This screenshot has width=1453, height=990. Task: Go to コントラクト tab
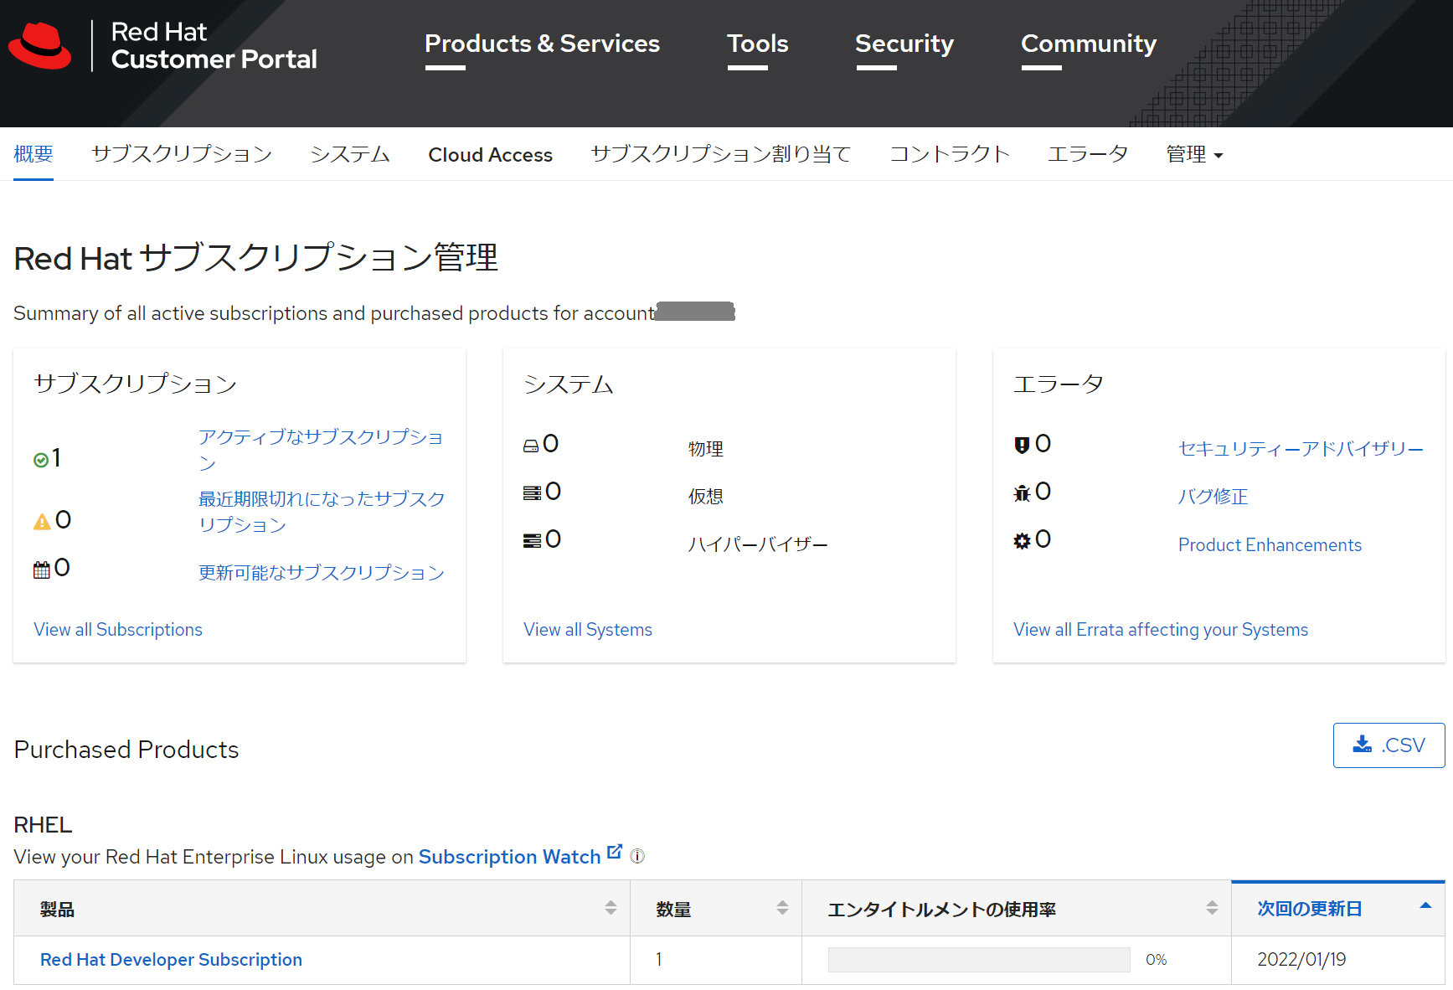point(950,154)
